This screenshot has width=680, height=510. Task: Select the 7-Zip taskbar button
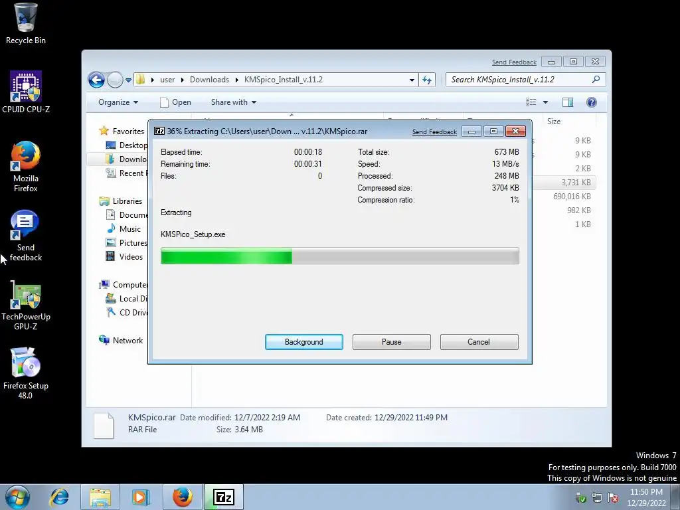[224, 497]
